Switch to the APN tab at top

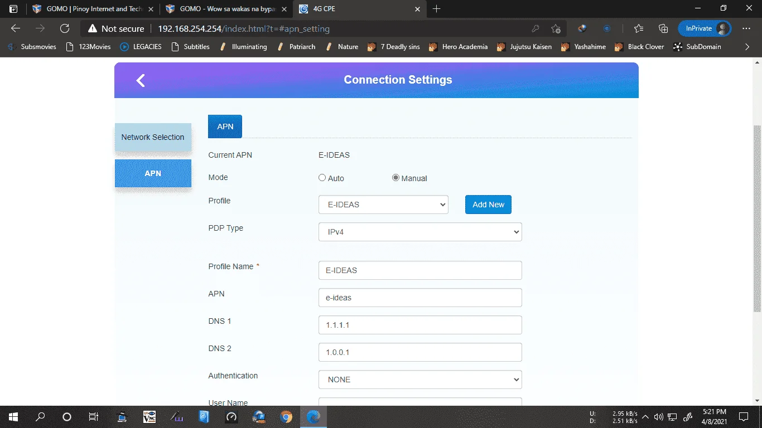[225, 127]
